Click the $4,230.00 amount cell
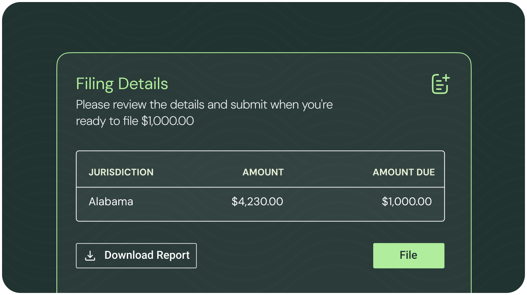The image size is (527, 295). [x=257, y=201]
